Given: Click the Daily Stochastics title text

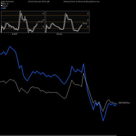Looking at the screenshot, I should 7,2.
